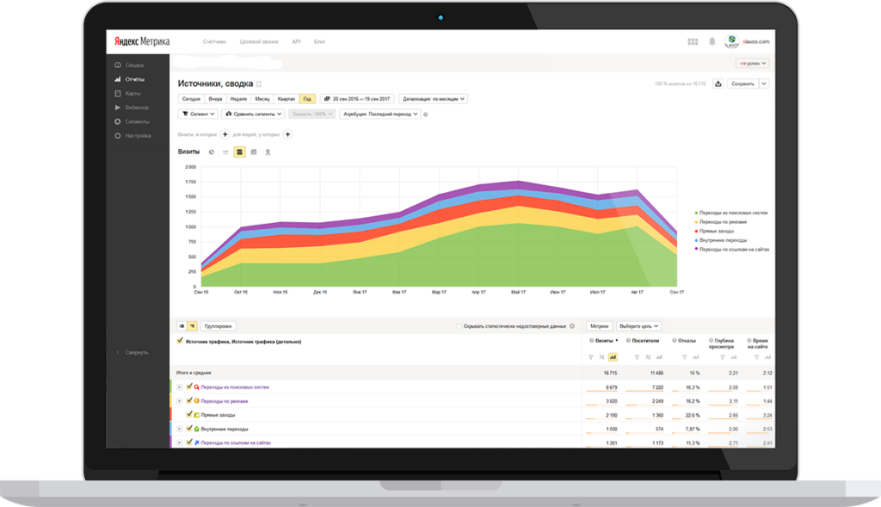Image resolution: width=881 pixels, height=507 pixels.
Task: Open the notifications bell icon
Action: (x=712, y=41)
